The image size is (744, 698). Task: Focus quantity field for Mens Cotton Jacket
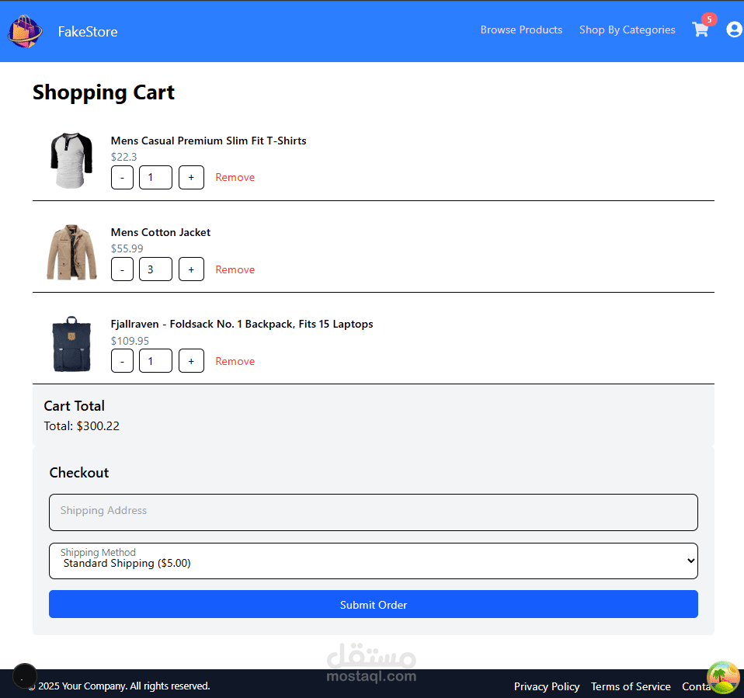coord(155,269)
